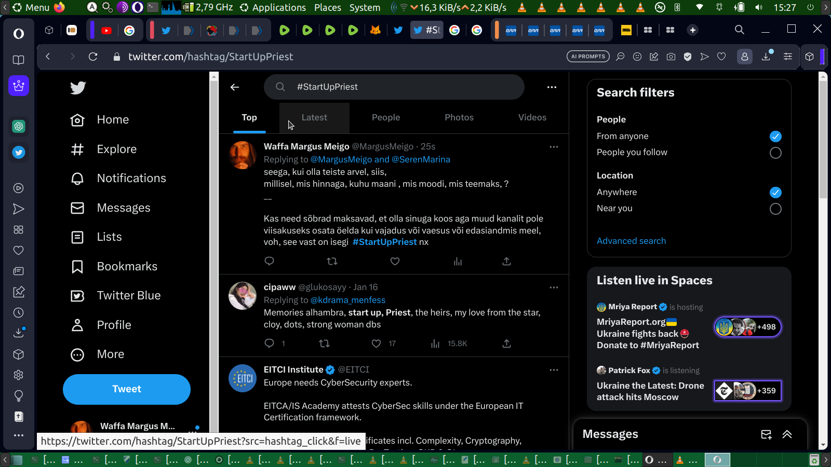Open Waffa Margus Meigo's profile avatar

pyautogui.click(x=243, y=155)
